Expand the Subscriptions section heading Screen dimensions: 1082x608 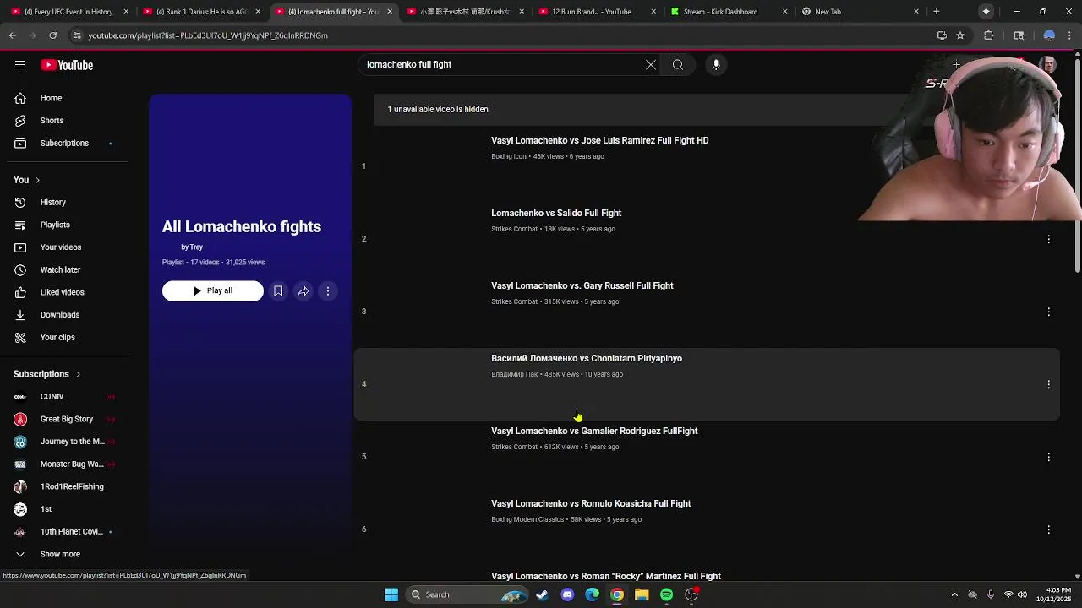[x=47, y=374]
